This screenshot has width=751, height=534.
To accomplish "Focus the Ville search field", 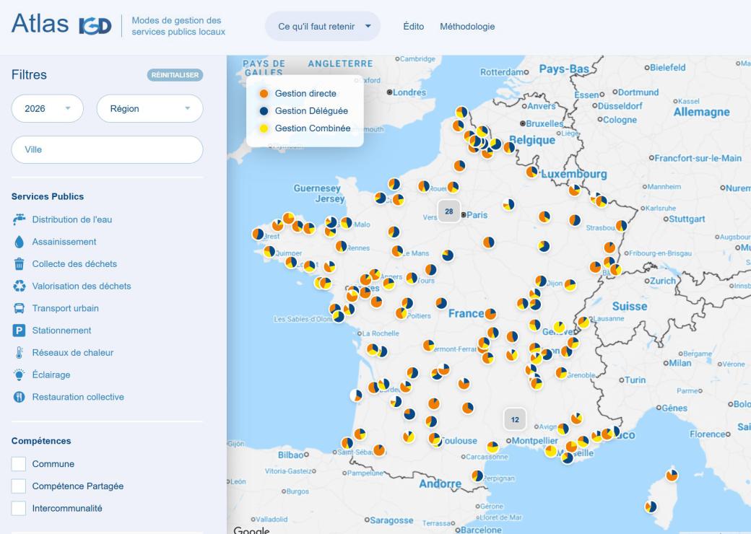I will 108,150.
